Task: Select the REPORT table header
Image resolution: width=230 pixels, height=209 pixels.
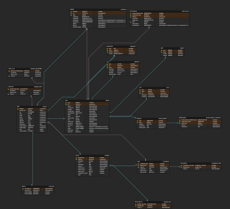Action: pos(123,62)
